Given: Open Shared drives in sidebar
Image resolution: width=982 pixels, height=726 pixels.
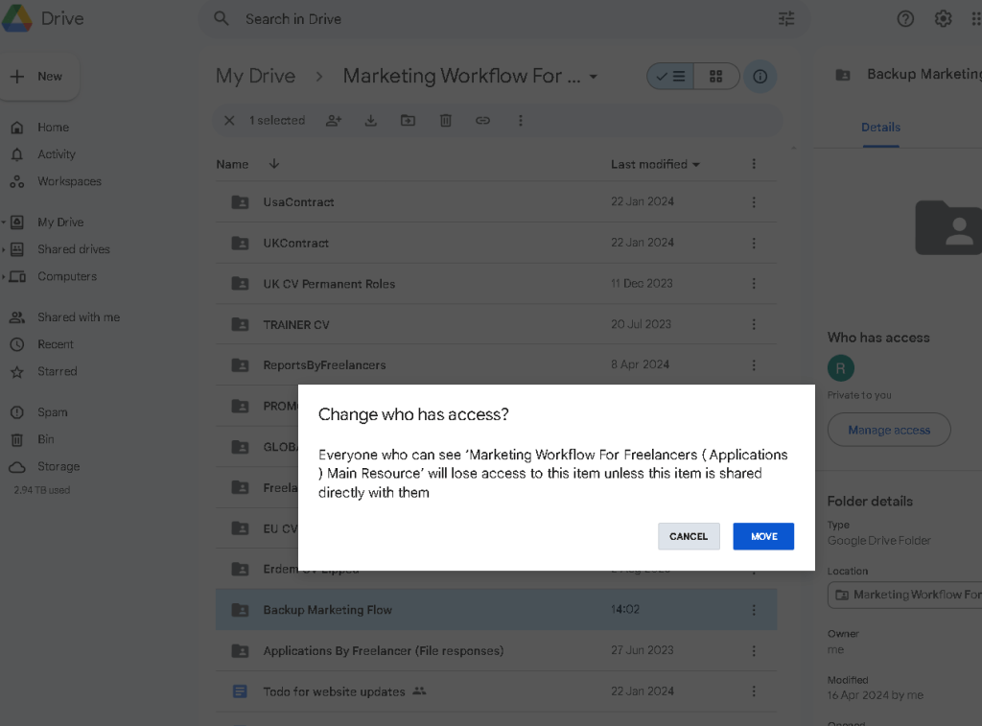Looking at the screenshot, I should (x=73, y=249).
